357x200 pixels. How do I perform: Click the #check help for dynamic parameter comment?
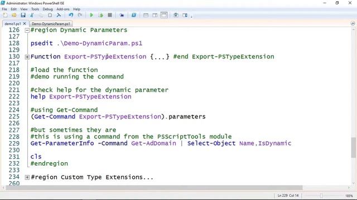point(99,90)
